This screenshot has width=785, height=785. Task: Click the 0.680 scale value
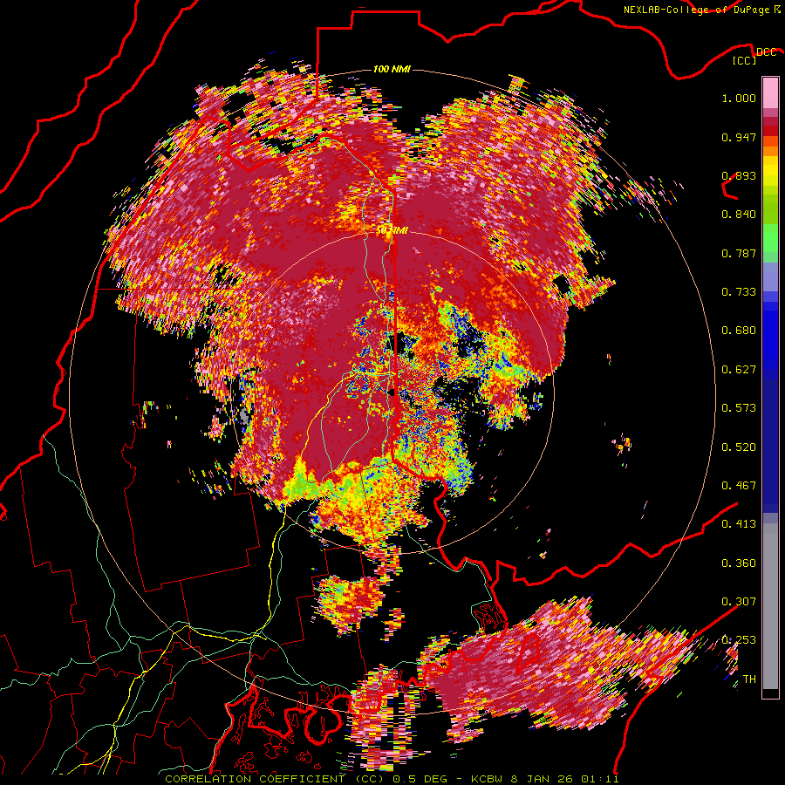[x=739, y=331]
